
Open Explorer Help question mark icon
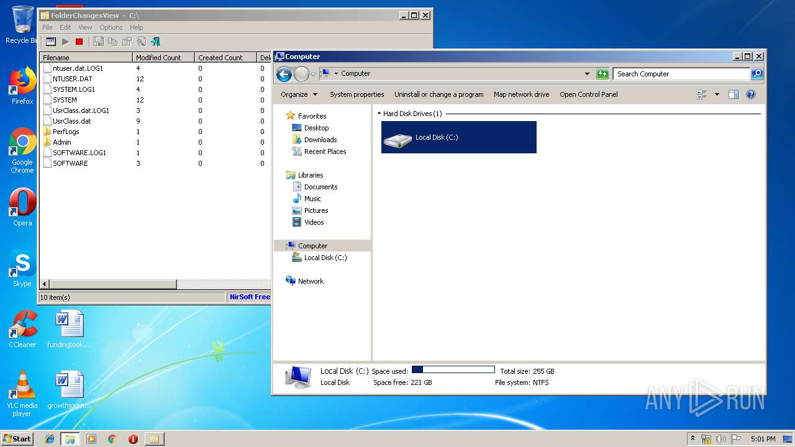click(750, 94)
